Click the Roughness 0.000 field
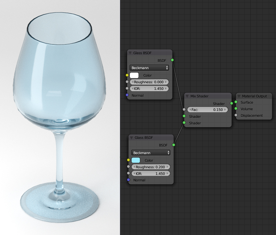This screenshot has height=235, width=276. [x=149, y=82]
